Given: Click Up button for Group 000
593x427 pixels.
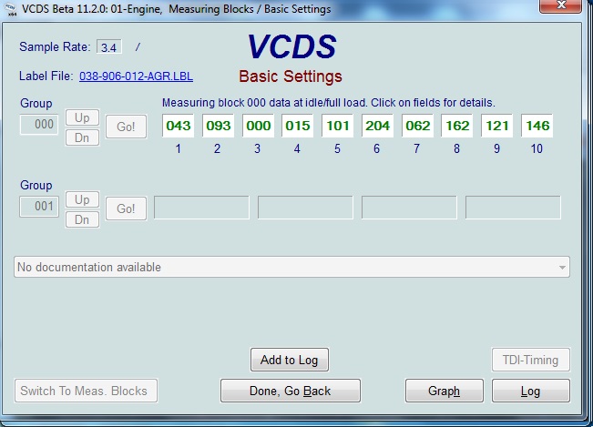Looking at the screenshot, I should coord(83,117).
